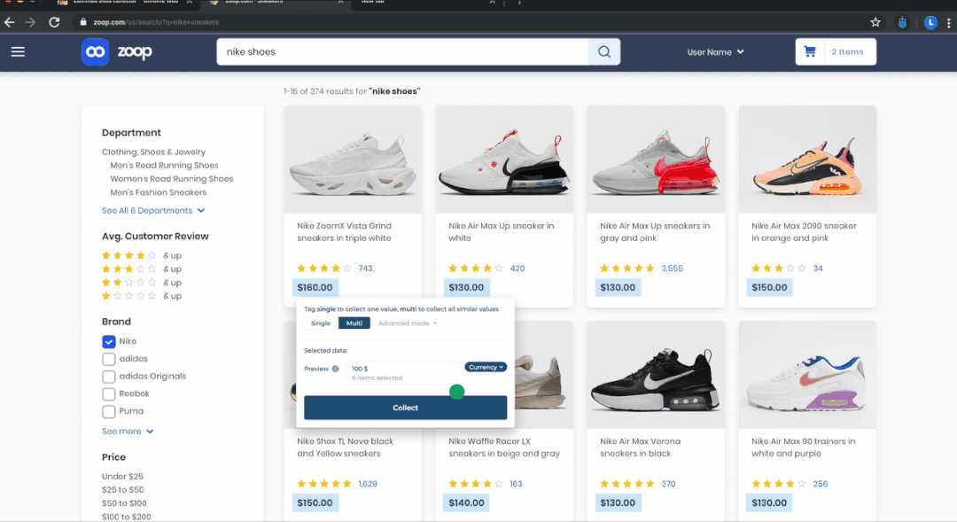Screen dimensions: 957x522
Task: Click the preview info icon
Action: click(335, 369)
